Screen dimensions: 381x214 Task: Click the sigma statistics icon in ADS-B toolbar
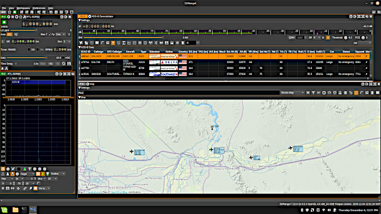pos(124,43)
